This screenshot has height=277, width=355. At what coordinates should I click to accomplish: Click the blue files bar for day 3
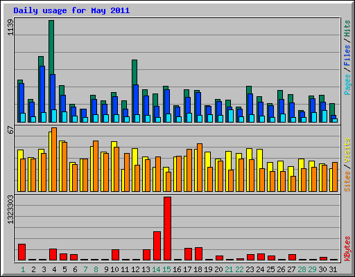pos(42,89)
